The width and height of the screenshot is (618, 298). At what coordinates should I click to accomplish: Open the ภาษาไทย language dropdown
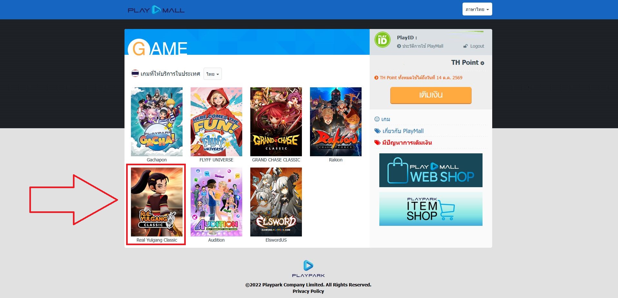coord(477,9)
